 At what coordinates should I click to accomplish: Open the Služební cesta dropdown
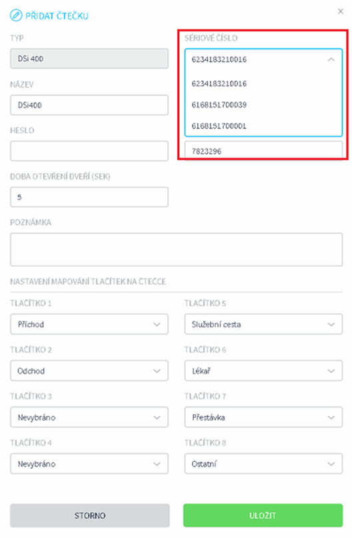click(x=264, y=324)
